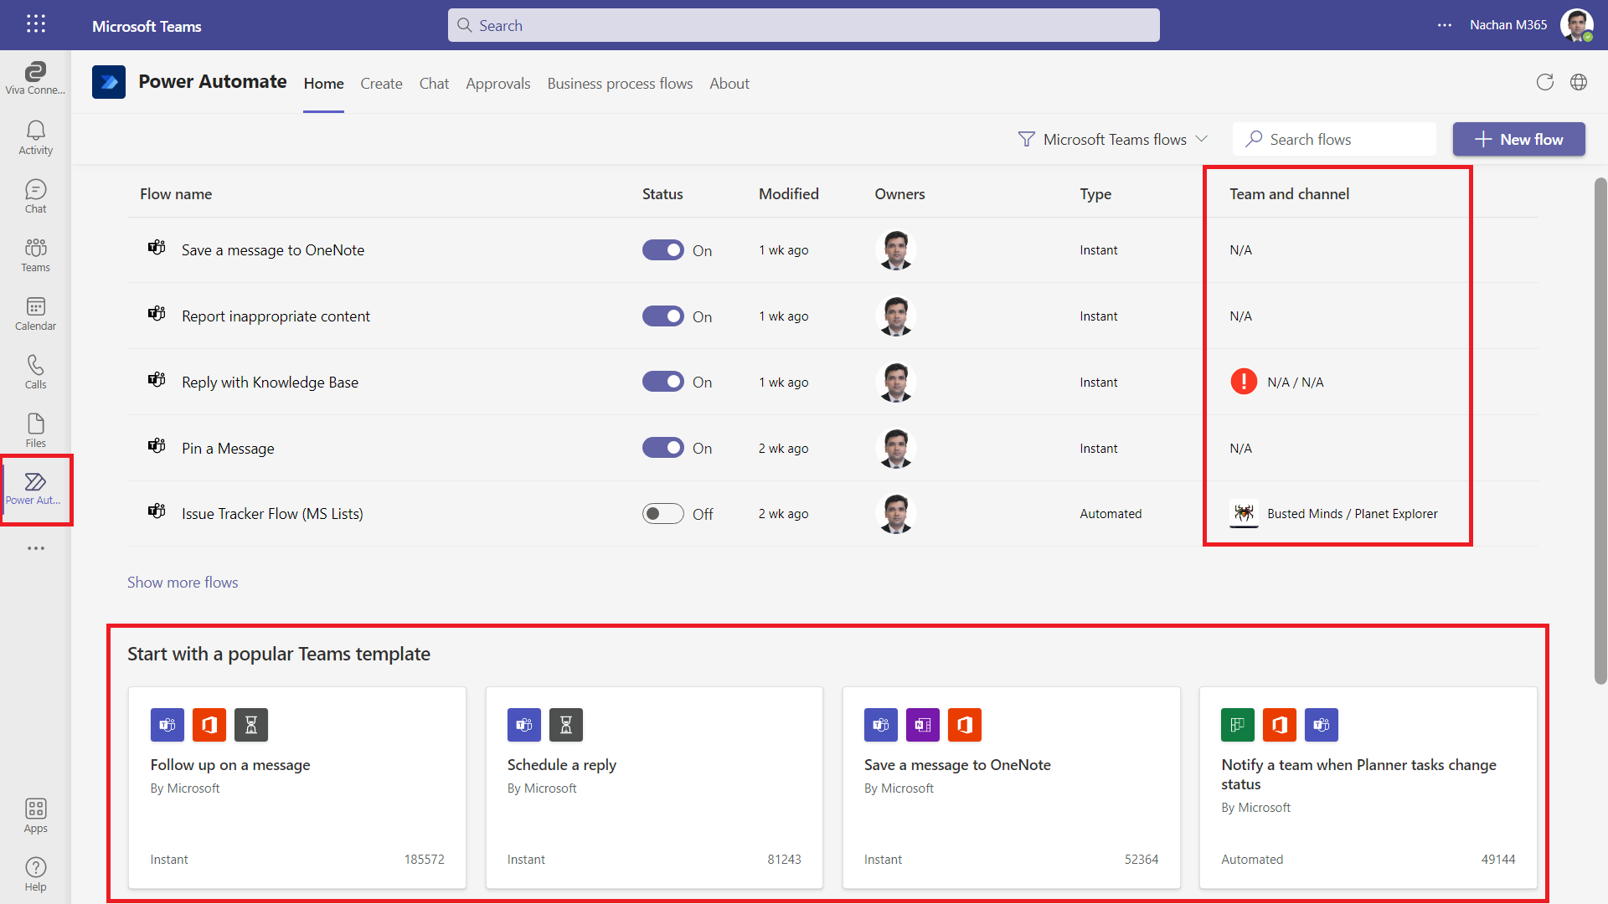The image size is (1608, 904).
Task: Click the New flow button
Action: click(1518, 139)
